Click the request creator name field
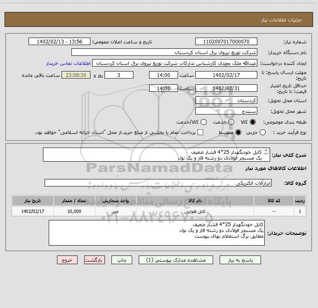Image resolution: width=318 pixels, height=308 pixels. point(175,63)
